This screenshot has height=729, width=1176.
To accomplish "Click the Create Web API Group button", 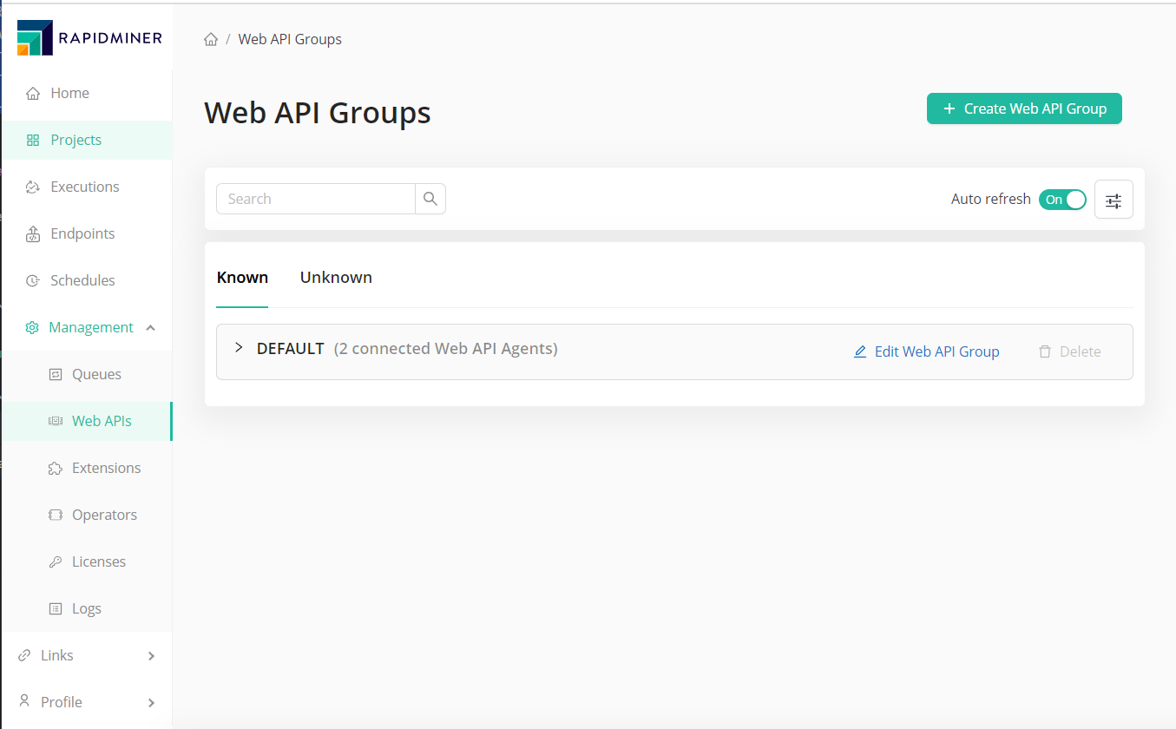I will [x=1024, y=108].
